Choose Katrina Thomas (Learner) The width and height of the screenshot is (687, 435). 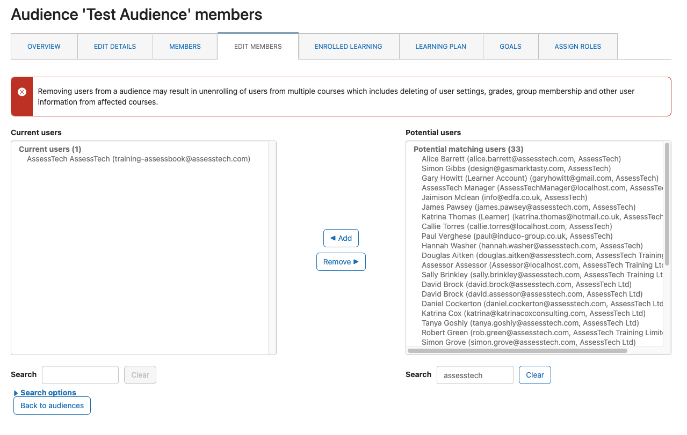point(542,217)
